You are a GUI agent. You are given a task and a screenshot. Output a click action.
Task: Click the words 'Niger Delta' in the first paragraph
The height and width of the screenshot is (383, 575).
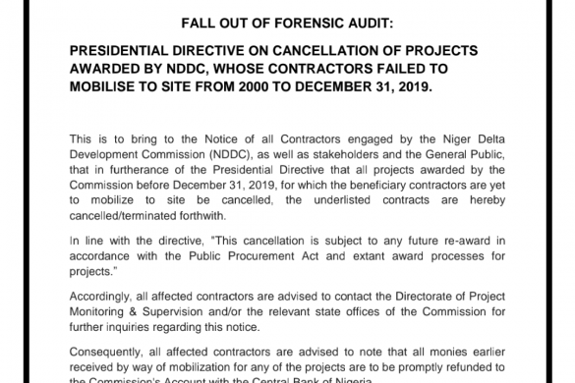[x=474, y=139]
